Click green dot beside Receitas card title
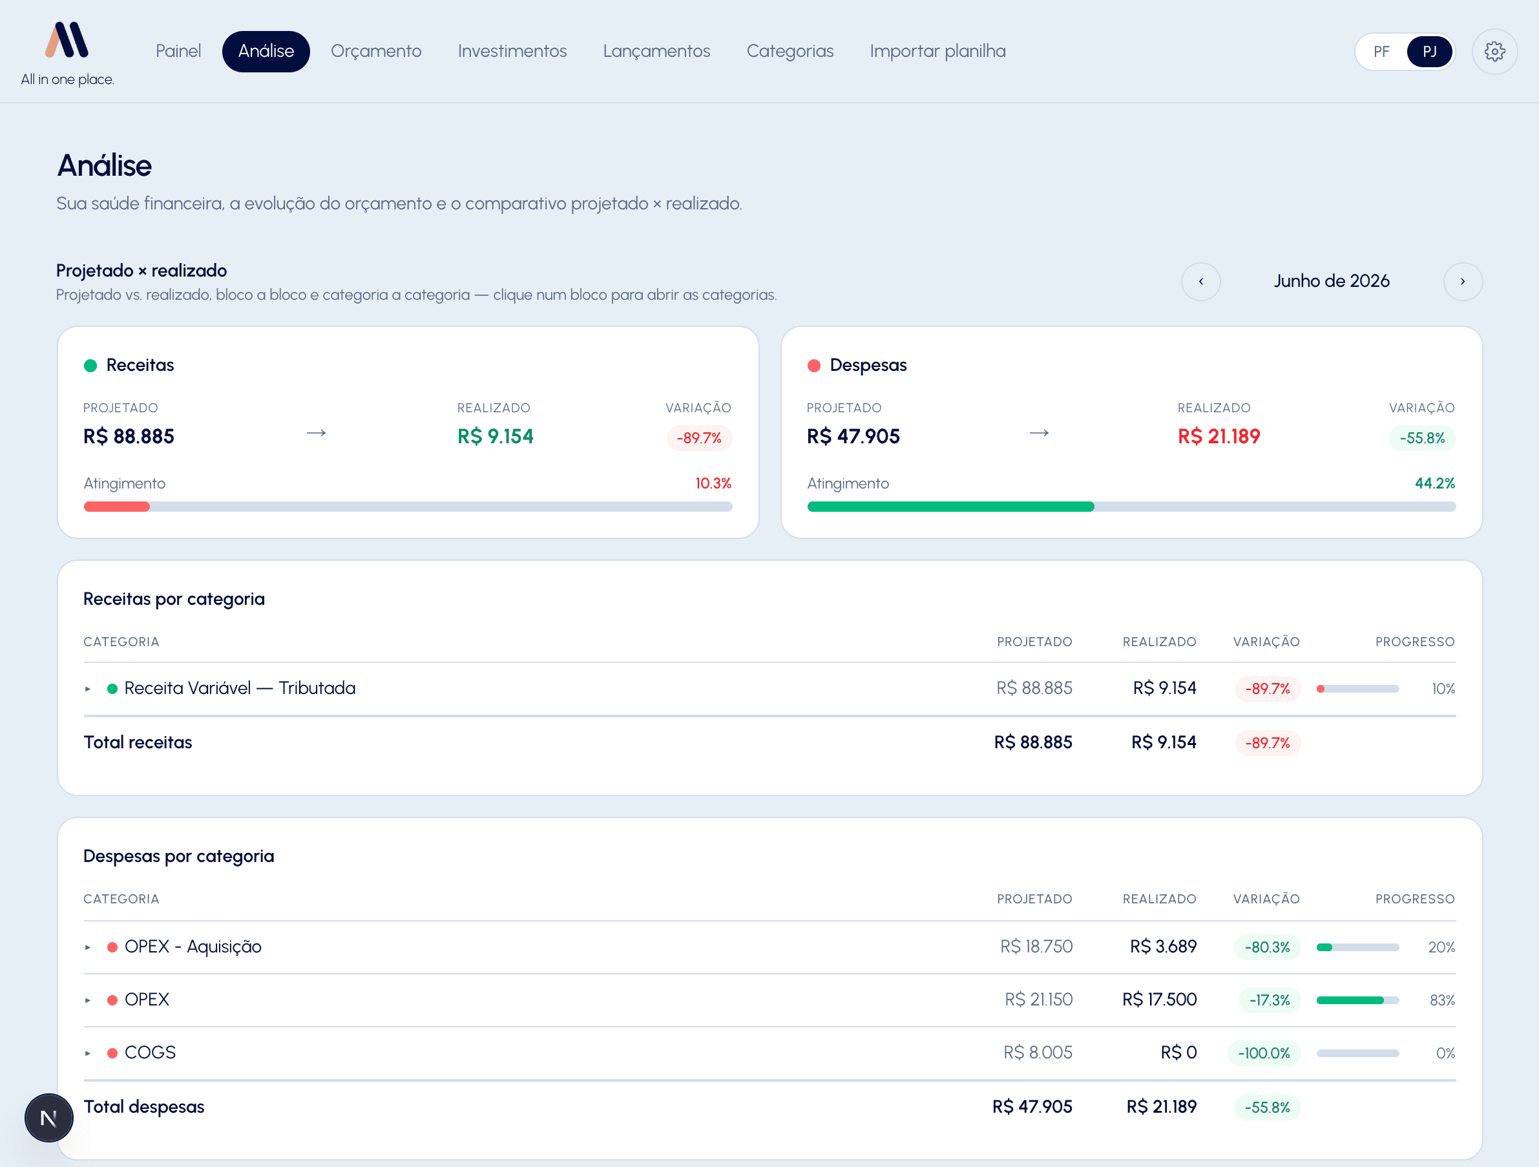Viewport: 1539px width, 1167px height. coord(90,365)
